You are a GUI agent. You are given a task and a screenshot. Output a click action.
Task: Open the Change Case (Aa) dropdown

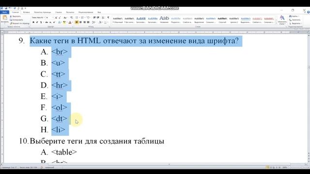click(x=65, y=17)
